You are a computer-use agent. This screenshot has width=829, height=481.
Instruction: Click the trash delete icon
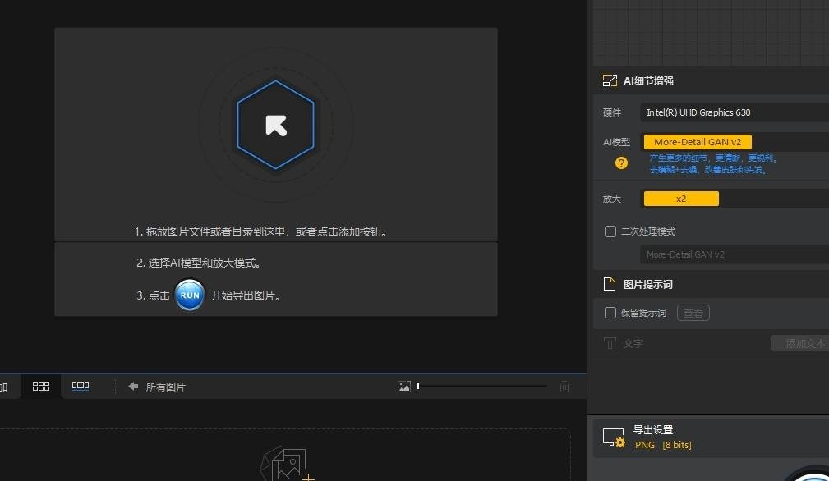564,387
